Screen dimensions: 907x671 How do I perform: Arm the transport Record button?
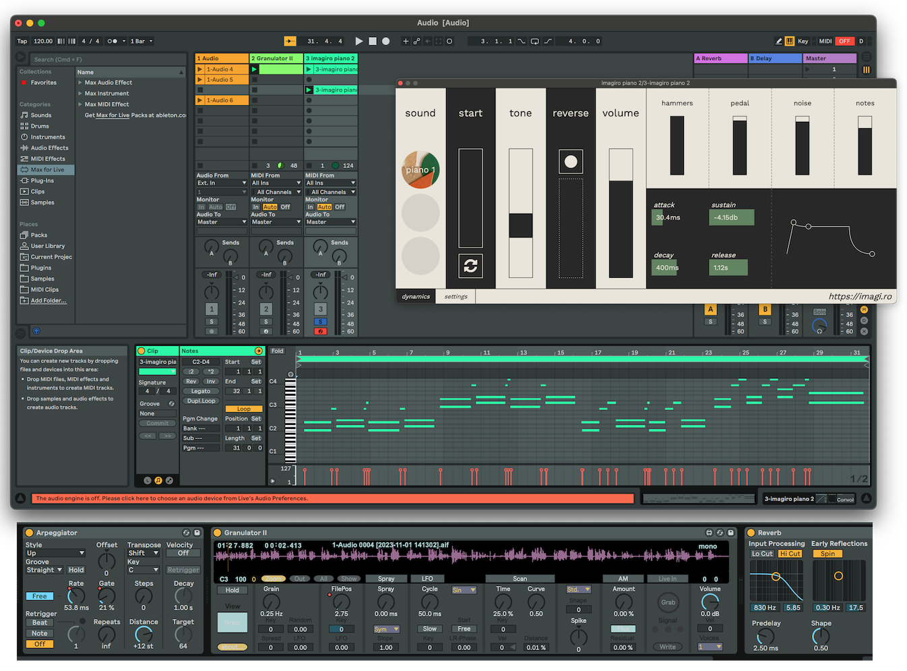click(x=386, y=41)
